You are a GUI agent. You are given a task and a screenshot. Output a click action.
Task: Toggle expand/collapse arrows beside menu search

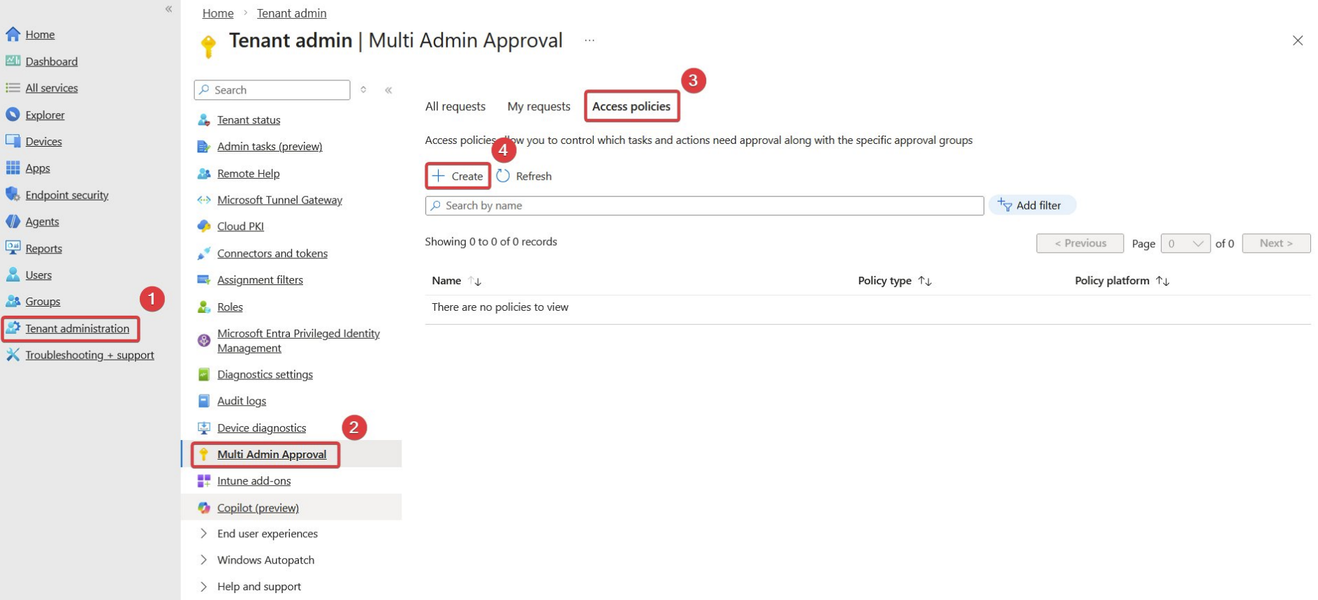pos(363,89)
